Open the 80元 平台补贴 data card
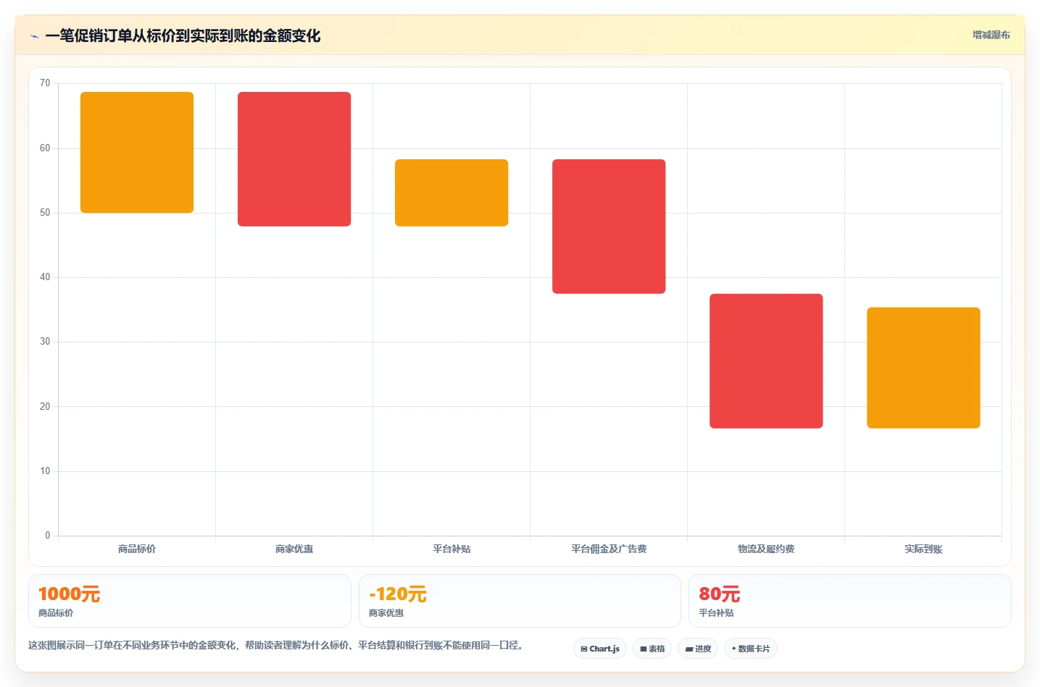Image resolution: width=1040 pixels, height=687 pixels. tap(849, 601)
